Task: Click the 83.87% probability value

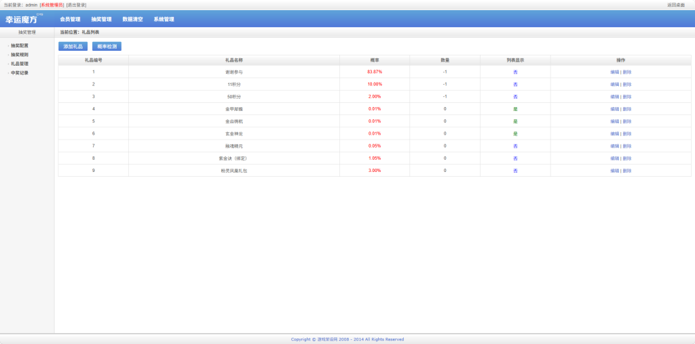Action: pyautogui.click(x=375, y=72)
